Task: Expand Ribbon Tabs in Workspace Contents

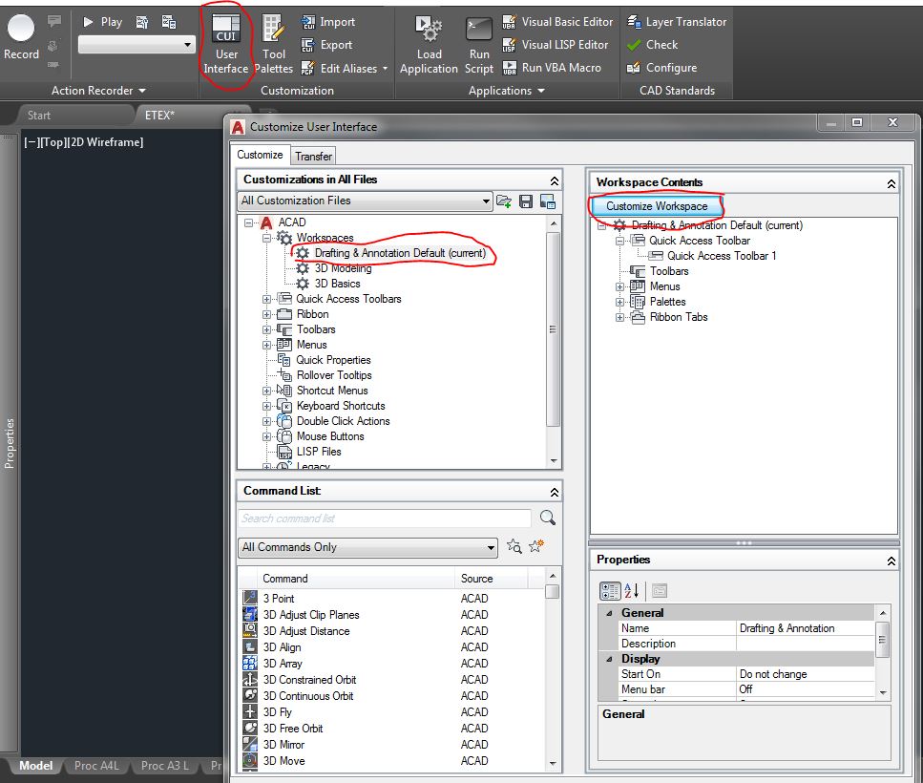Action: (x=619, y=317)
